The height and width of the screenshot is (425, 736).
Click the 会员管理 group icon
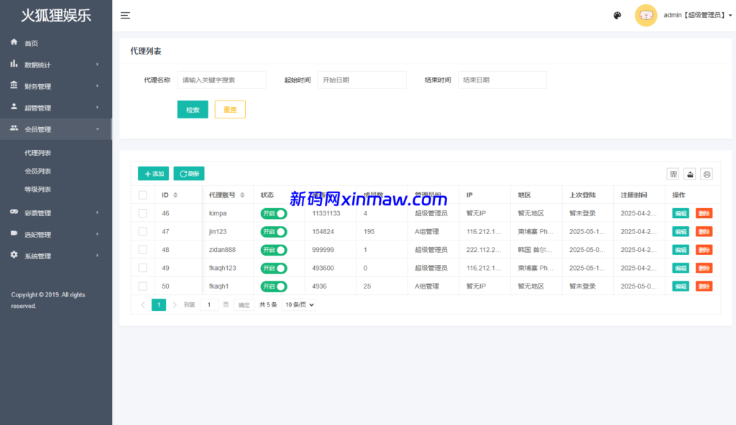click(x=14, y=128)
